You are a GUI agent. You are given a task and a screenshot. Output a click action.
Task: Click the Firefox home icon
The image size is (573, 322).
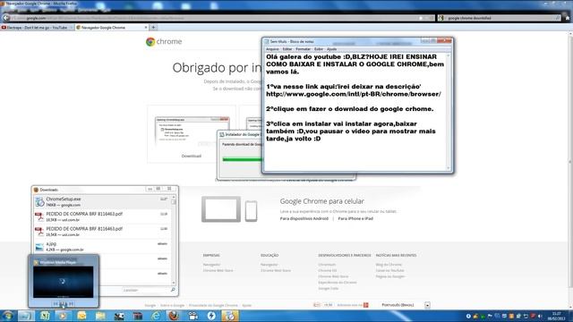tap(568, 18)
